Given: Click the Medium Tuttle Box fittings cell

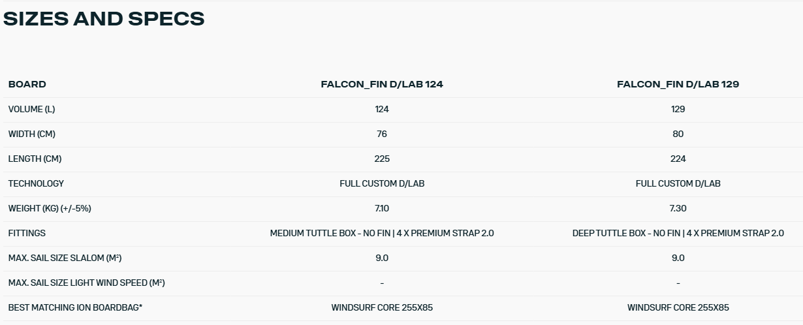Looking at the screenshot, I should tap(382, 233).
